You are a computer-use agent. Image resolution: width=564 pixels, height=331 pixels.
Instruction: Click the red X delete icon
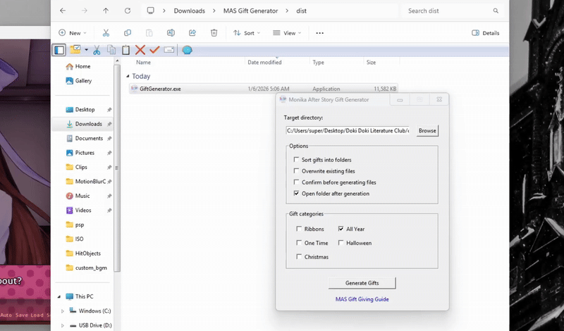140,50
